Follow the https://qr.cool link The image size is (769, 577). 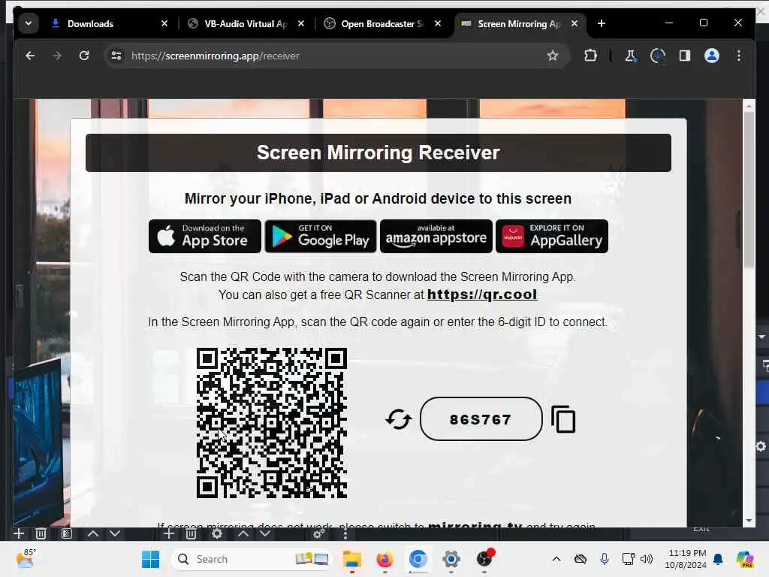482,295
